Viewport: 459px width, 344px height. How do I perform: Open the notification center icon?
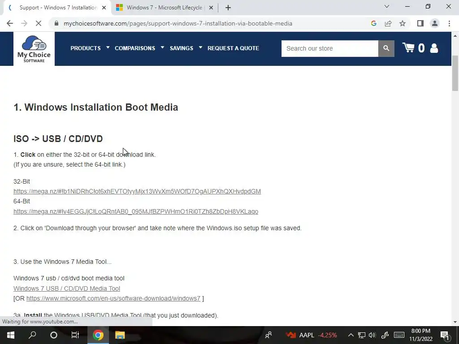(445, 335)
